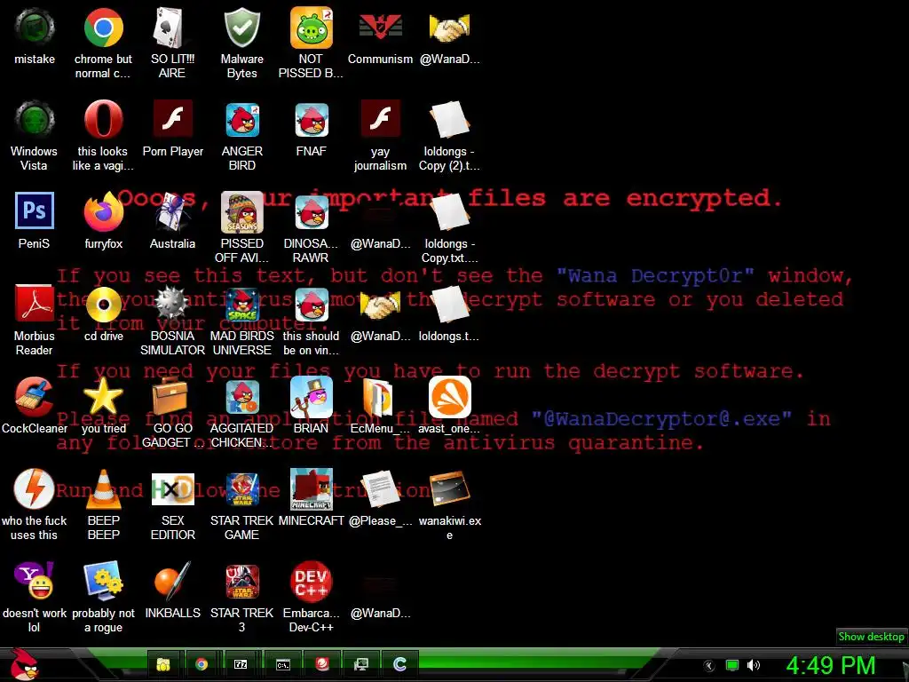Switch to Command Prompt taskbar button
The width and height of the screenshot is (909, 682).
(282, 664)
